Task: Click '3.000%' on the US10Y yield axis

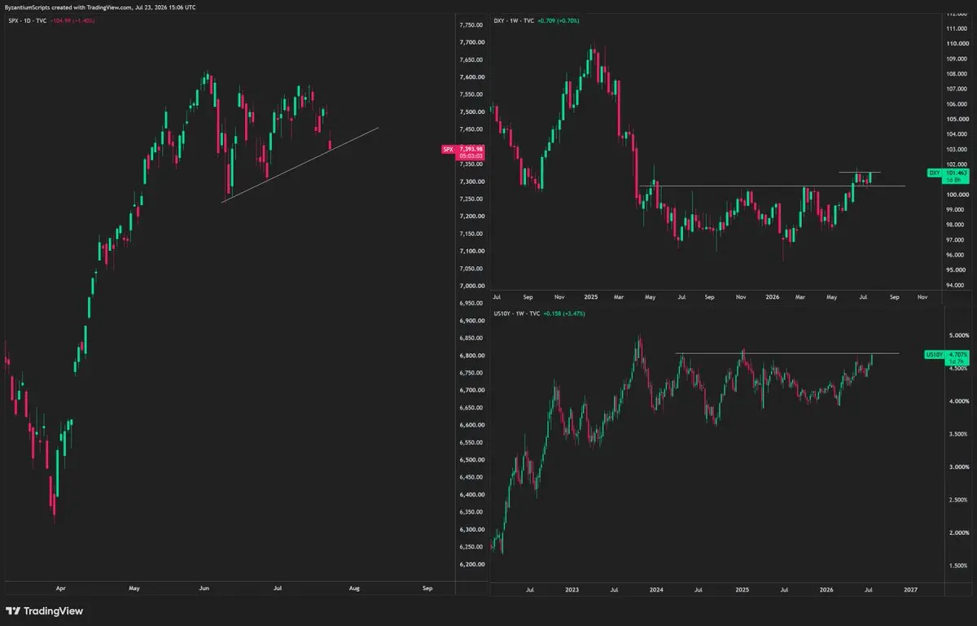Action: coord(957,467)
